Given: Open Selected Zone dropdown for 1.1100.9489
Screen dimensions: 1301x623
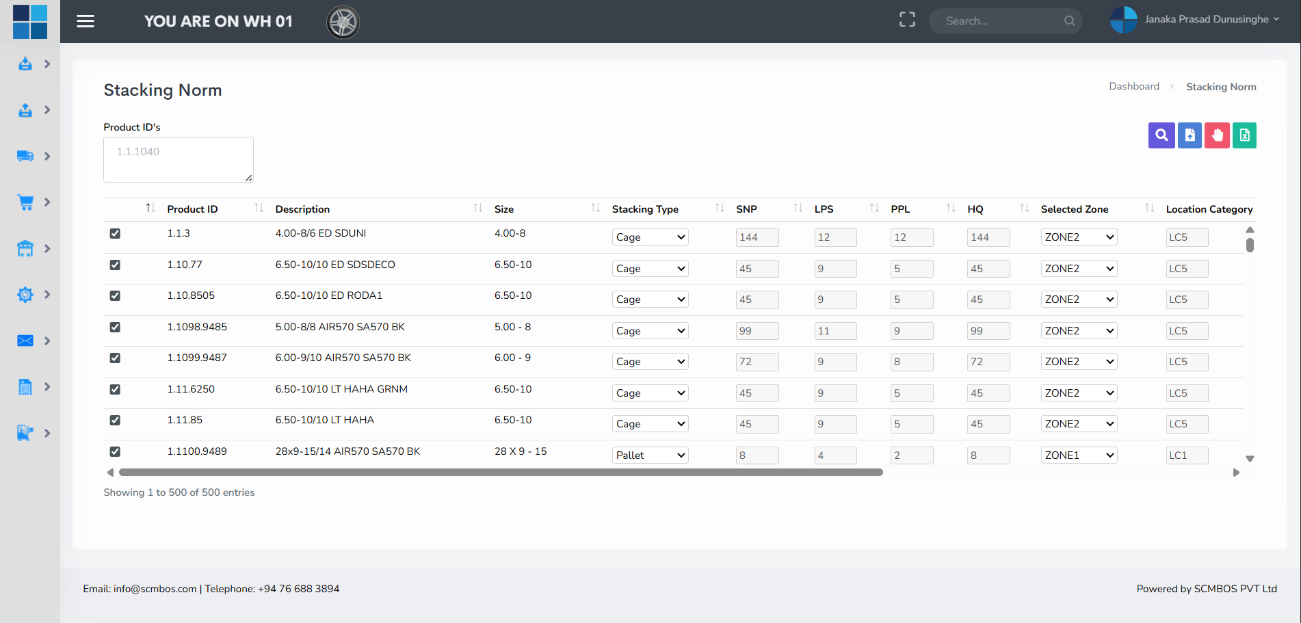Looking at the screenshot, I should 1079,455.
